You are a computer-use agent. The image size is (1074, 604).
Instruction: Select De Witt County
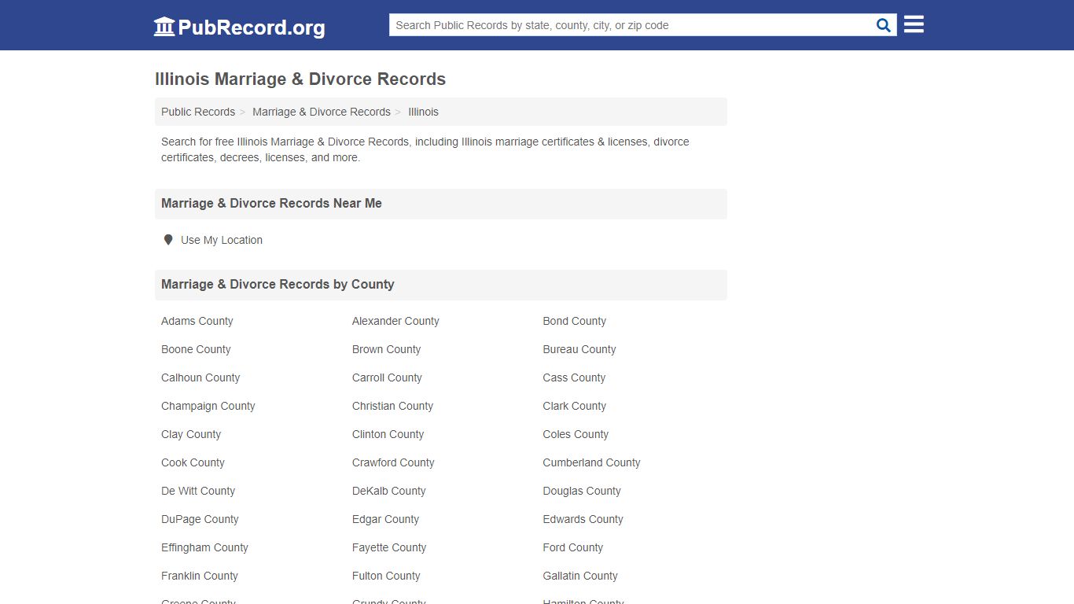(x=198, y=491)
